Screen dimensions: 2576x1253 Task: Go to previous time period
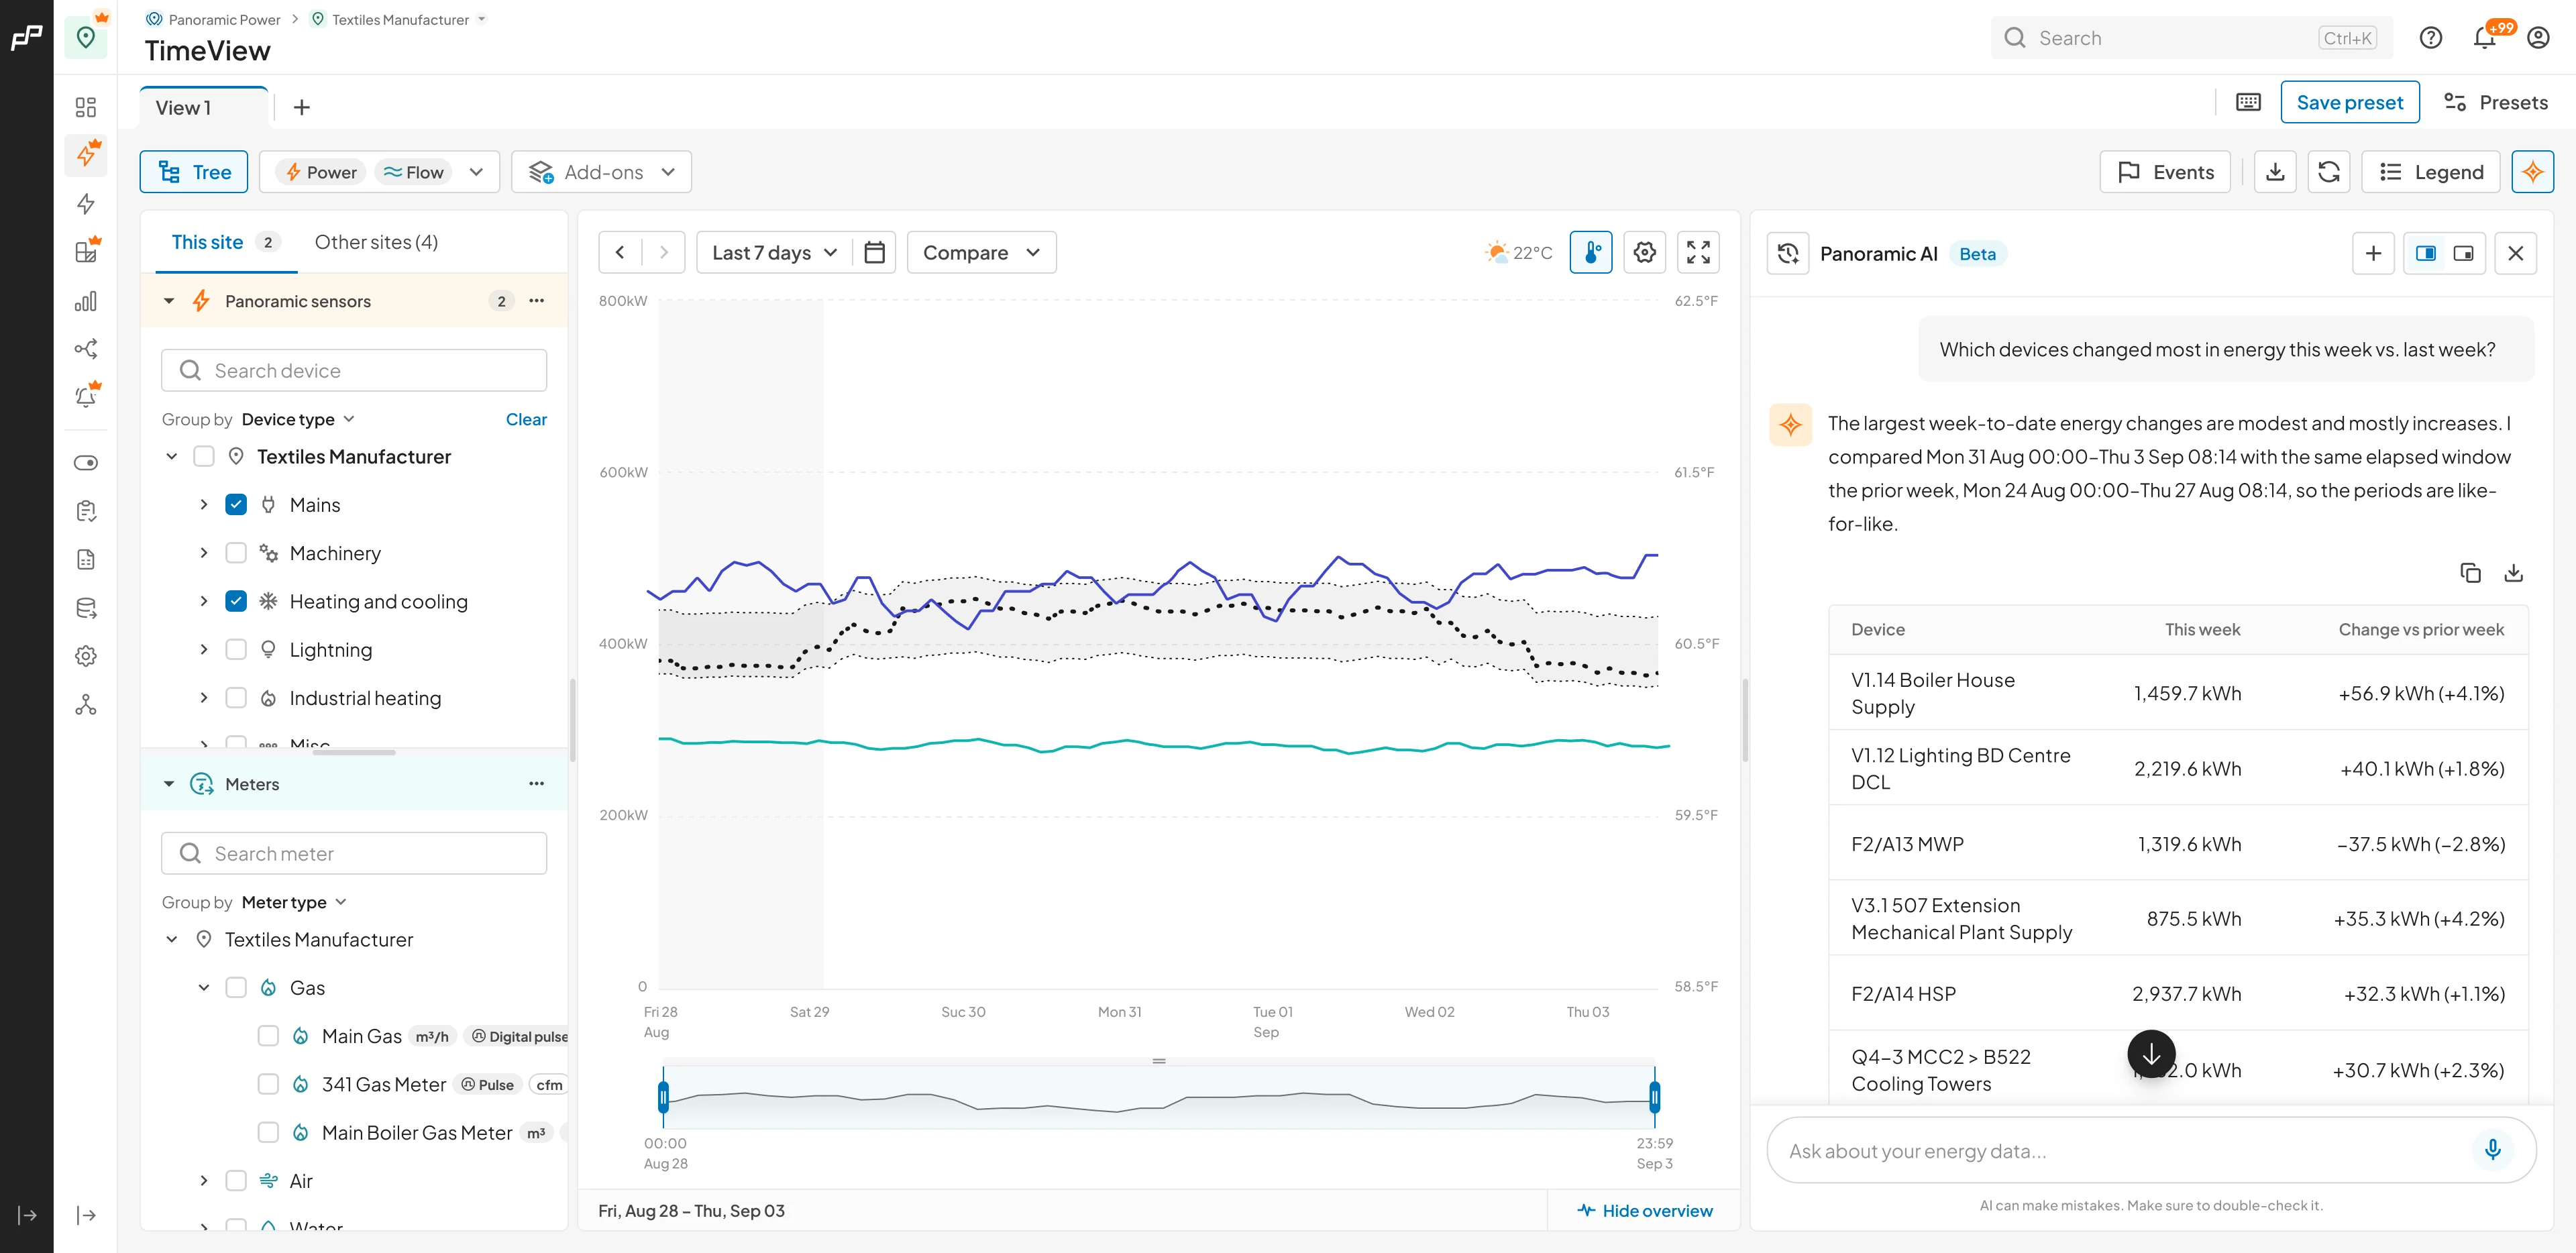(620, 253)
